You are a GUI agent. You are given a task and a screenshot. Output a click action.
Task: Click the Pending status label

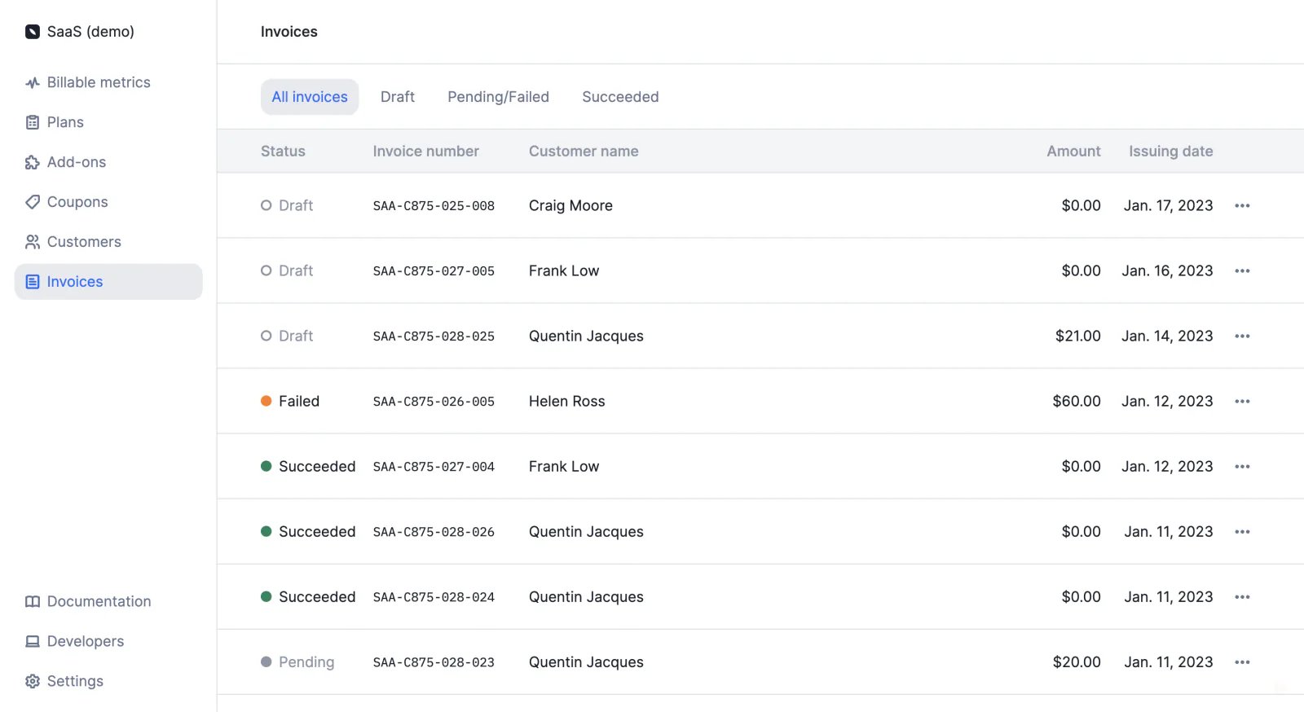click(306, 661)
